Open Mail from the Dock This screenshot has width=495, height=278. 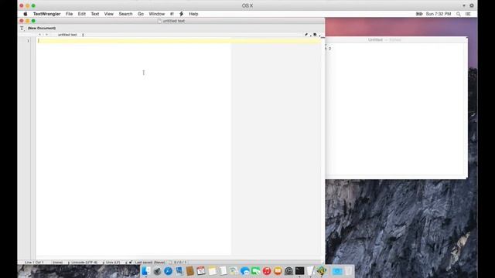point(179,271)
